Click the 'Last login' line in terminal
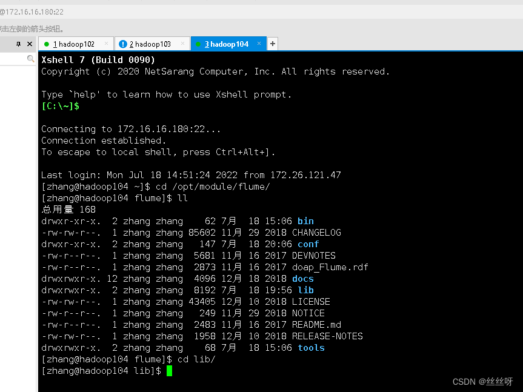 pos(191,175)
